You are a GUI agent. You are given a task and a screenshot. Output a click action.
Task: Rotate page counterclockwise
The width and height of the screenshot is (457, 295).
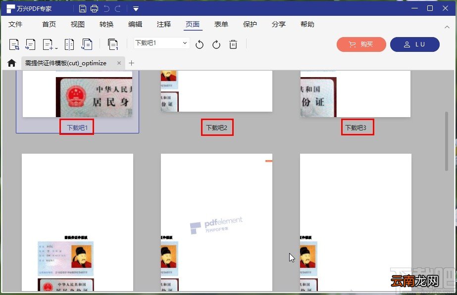pyautogui.click(x=200, y=44)
